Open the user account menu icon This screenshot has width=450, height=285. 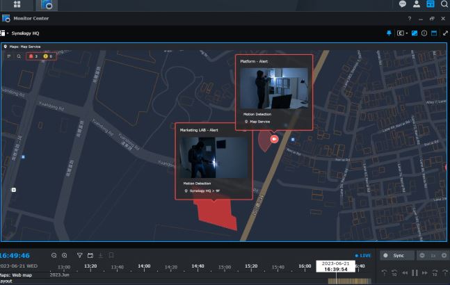(x=417, y=4)
